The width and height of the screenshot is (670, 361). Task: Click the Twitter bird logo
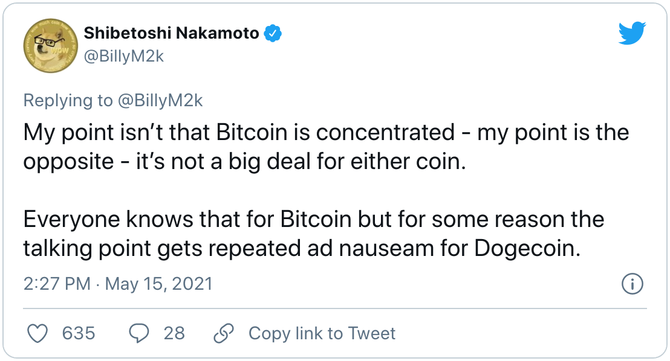pyautogui.click(x=633, y=33)
